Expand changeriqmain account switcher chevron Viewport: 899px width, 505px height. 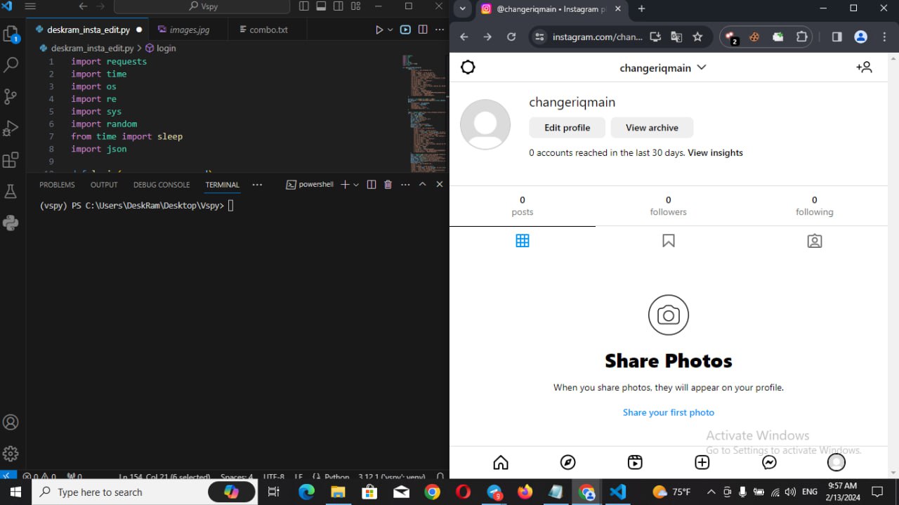(x=701, y=67)
